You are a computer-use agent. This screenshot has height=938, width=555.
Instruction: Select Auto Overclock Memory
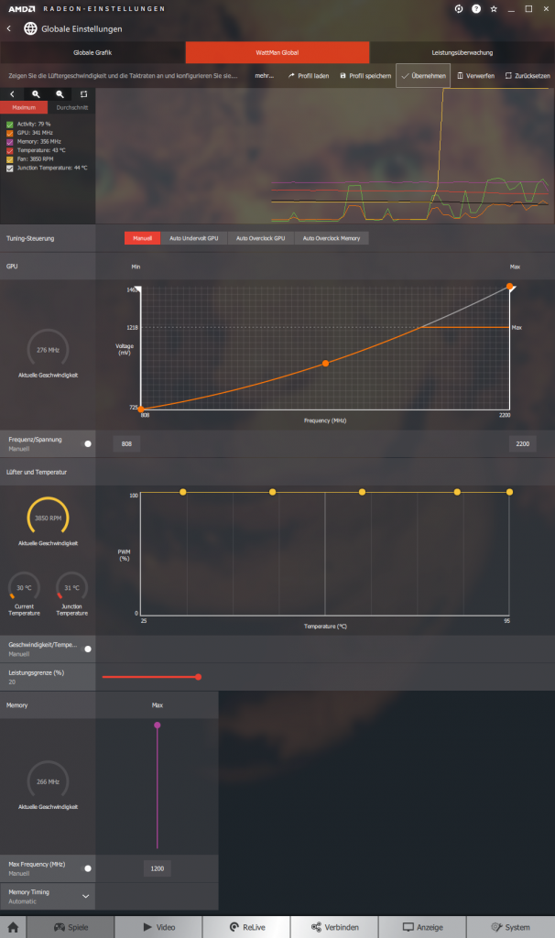tap(332, 238)
